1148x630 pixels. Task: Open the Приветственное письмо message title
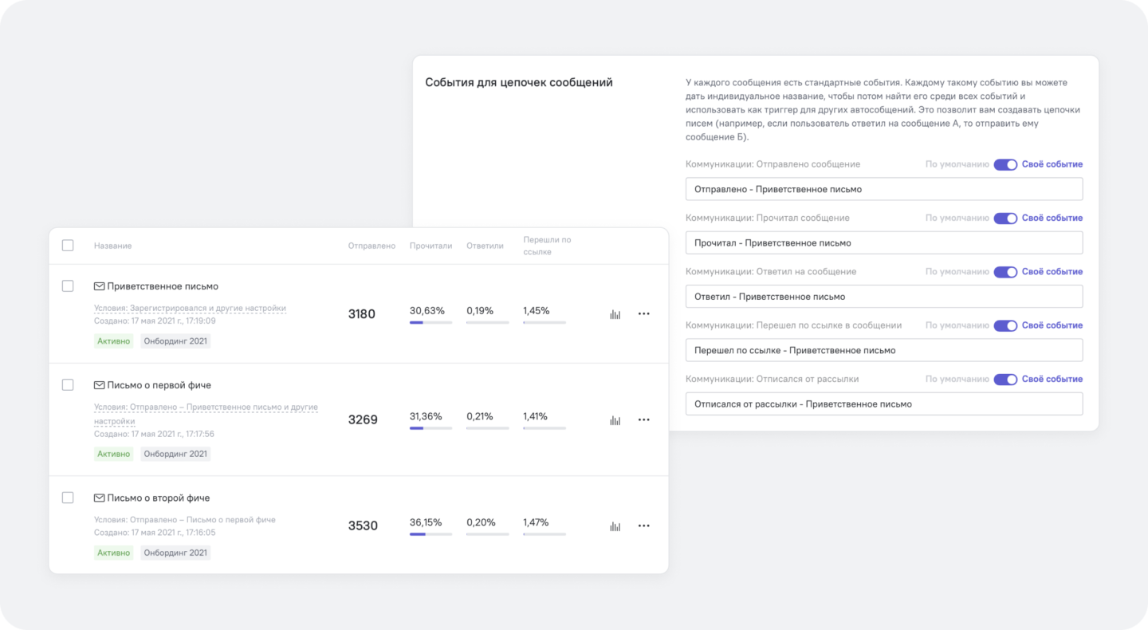[163, 286]
